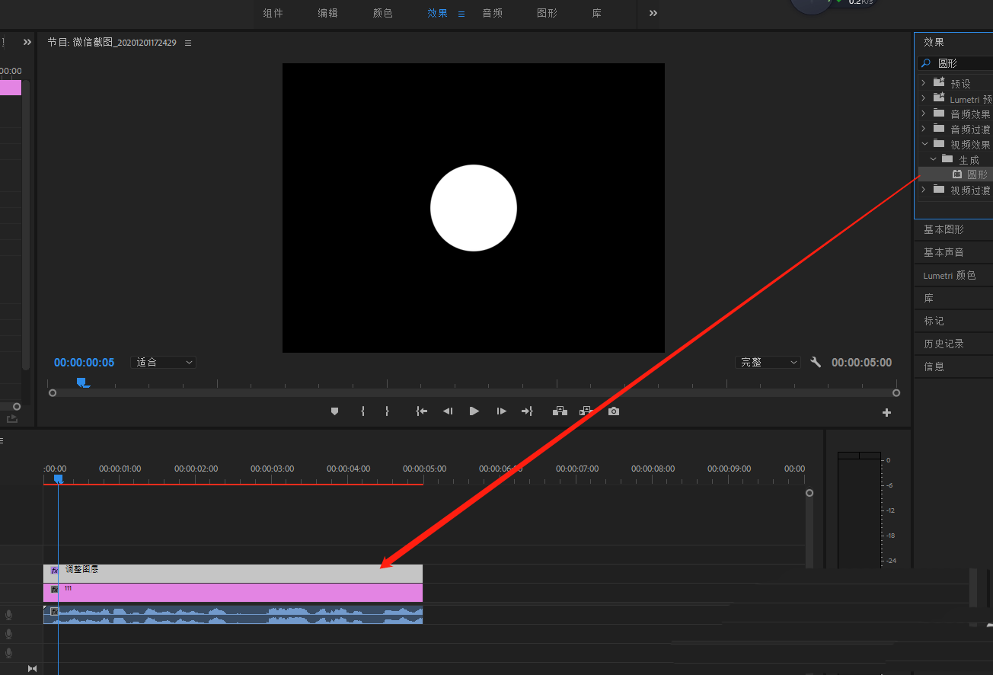Toggle the fx badge on clip 111
993x675 pixels.
pos(54,590)
